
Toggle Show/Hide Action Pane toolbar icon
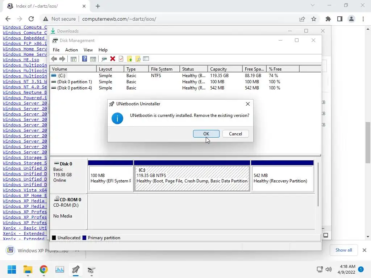point(93,59)
